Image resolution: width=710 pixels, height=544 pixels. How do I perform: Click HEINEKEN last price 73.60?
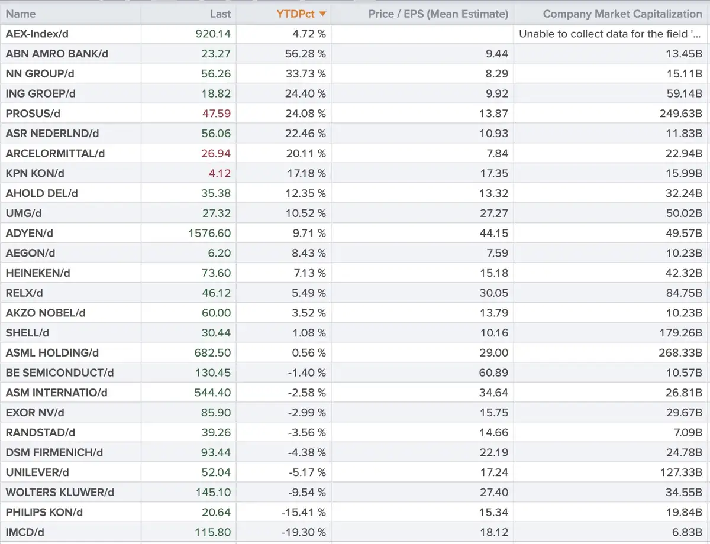(217, 273)
